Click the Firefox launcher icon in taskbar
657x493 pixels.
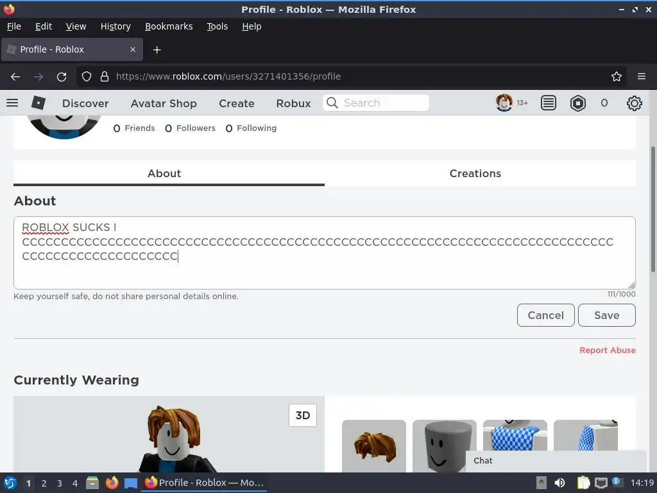coord(112,483)
